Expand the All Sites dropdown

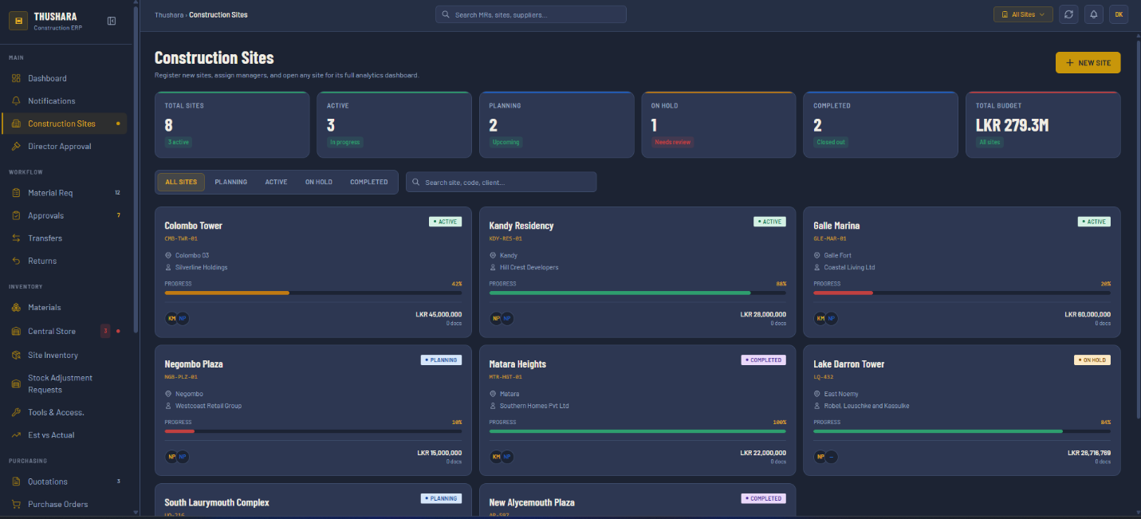(1023, 14)
